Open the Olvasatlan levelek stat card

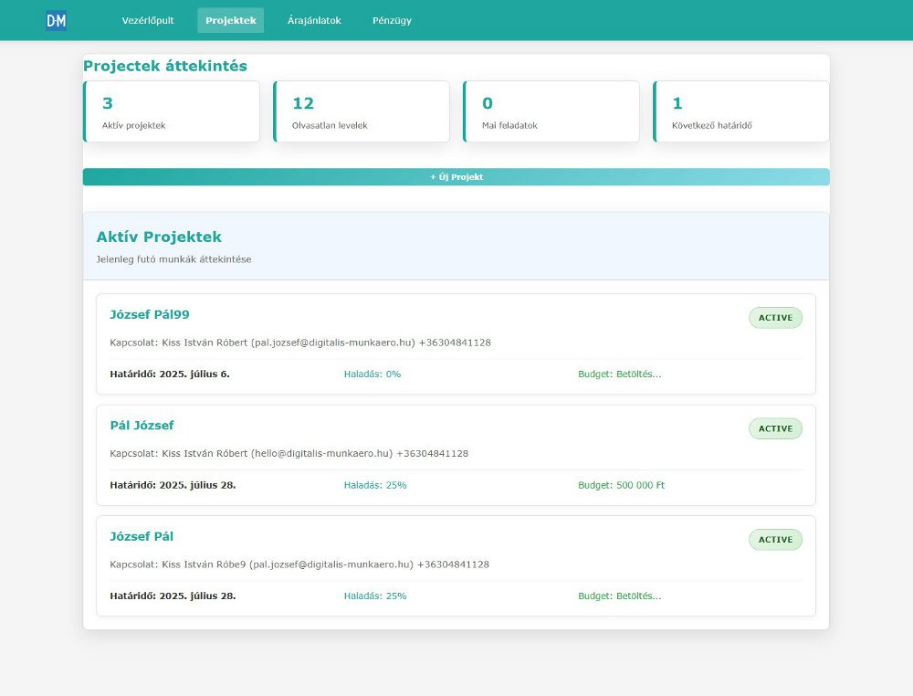coord(362,111)
